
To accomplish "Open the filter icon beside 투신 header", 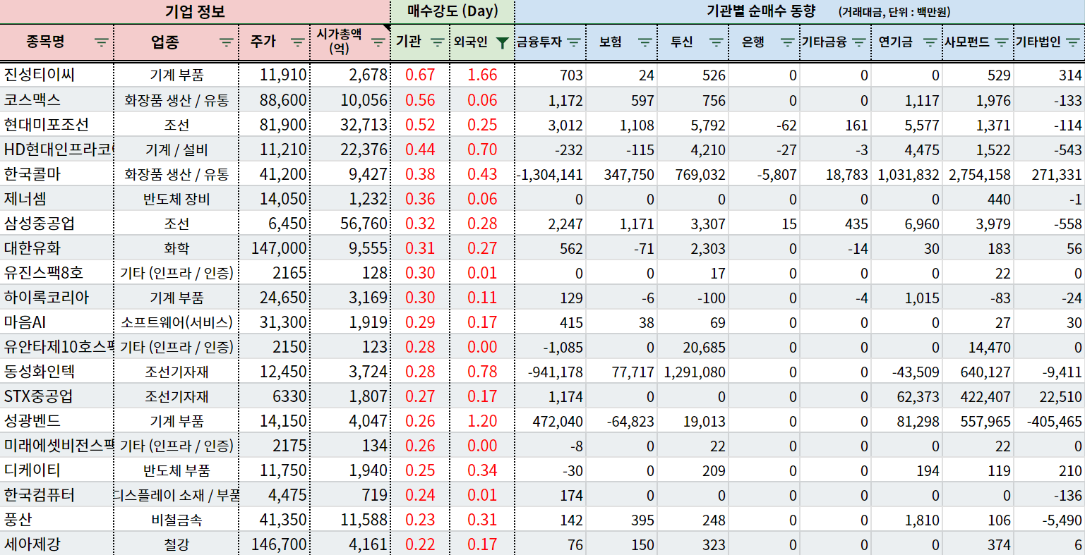I will (716, 42).
